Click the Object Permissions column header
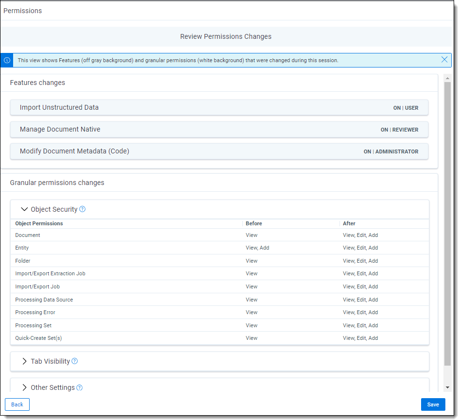The width and height of the screenshot is (458, 420). [39, 223]
